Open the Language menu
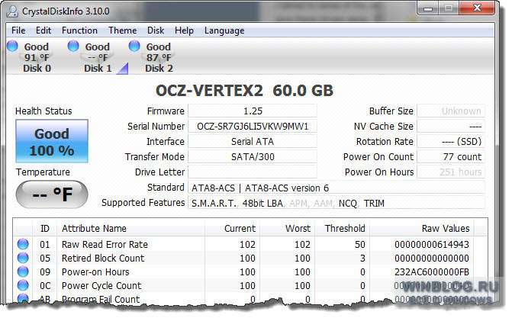Screen dimensions: 512x318 (x=224, y=31)
